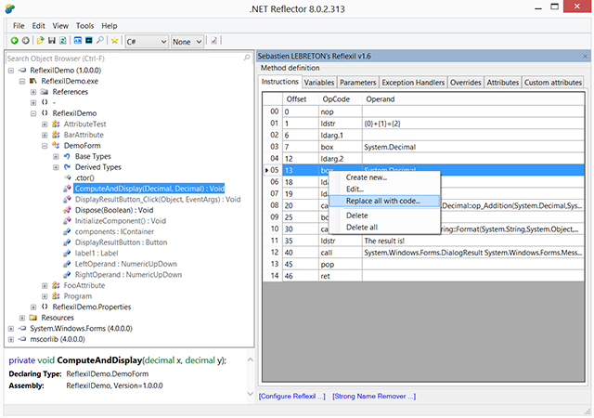Collapse the ReflexilDemo (1.0.0.0) assembly node

tap(11, 71)
